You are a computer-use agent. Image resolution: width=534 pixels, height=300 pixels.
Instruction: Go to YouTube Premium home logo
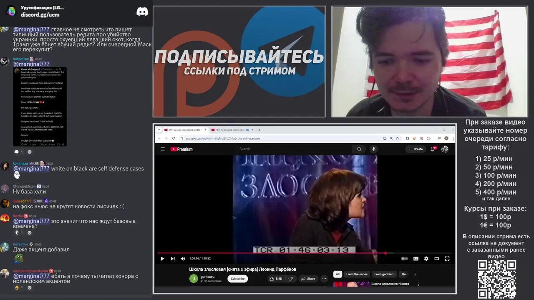pos(181,149)
